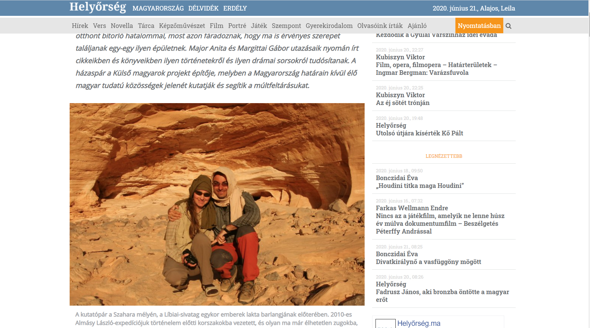
Task: Click the timestamp '2020. június 20., 08:26'
Action: tap(399, 277)
